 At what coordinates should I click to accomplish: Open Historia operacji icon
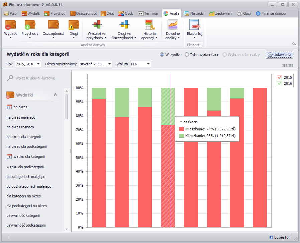click(149, 25)
